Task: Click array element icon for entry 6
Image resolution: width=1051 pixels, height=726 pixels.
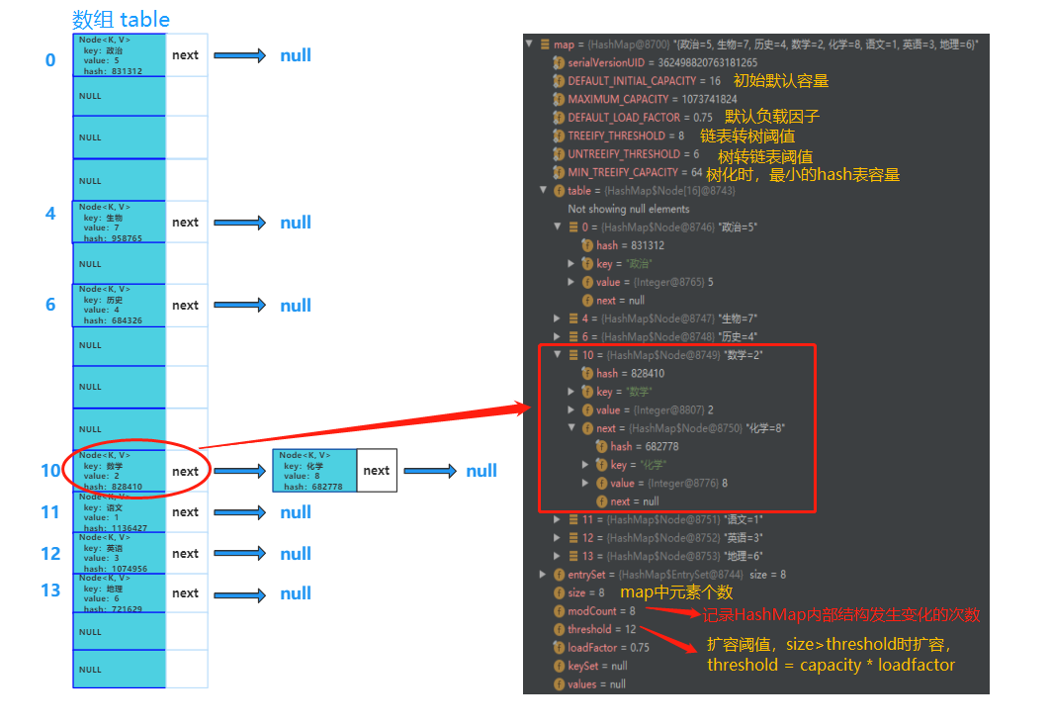Action: point(573,336)
